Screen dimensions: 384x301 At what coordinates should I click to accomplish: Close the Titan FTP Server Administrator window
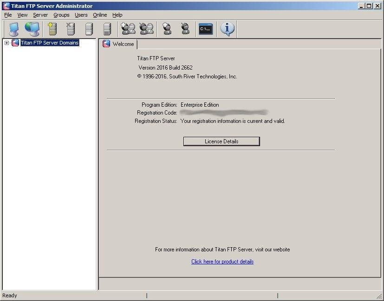[377, 6]
